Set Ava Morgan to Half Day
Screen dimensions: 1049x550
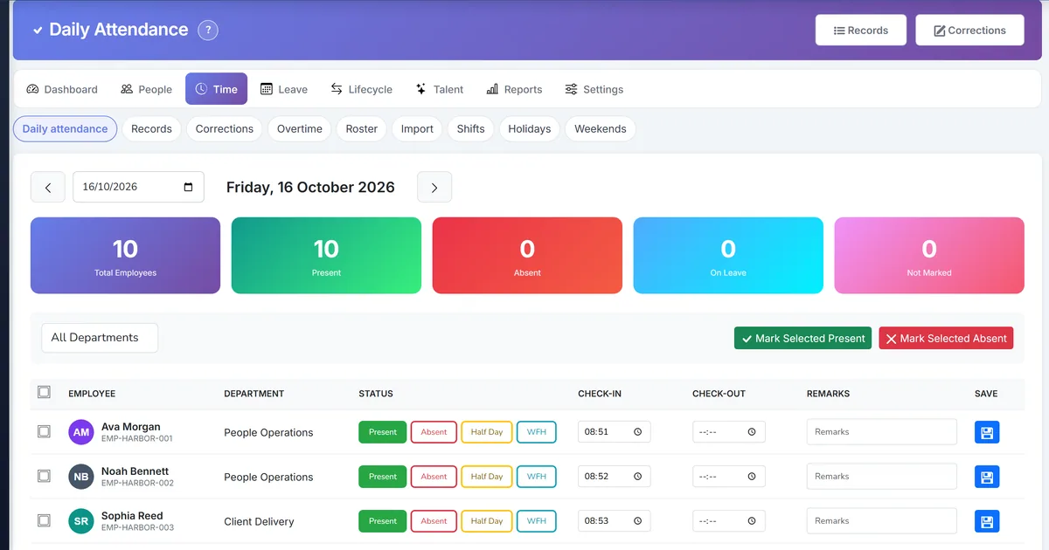[x=487, y=432]
